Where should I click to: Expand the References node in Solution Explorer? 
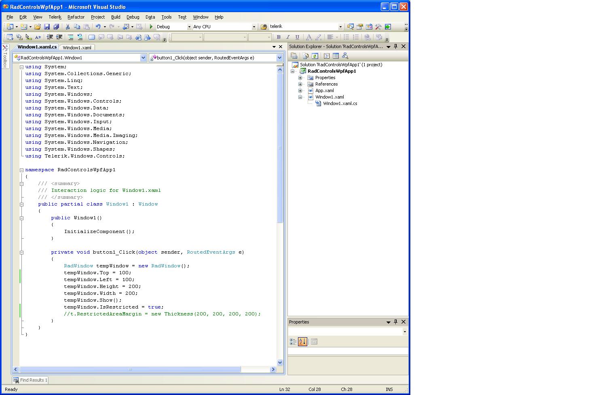point(300,84)
